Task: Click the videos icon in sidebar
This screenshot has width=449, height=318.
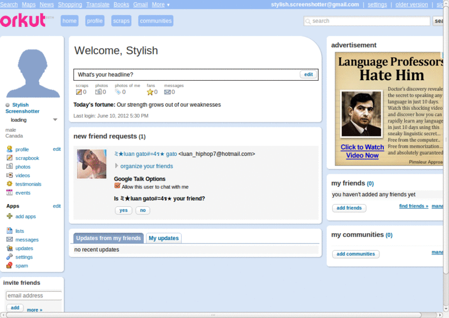Action: click(x=10, y=175)
